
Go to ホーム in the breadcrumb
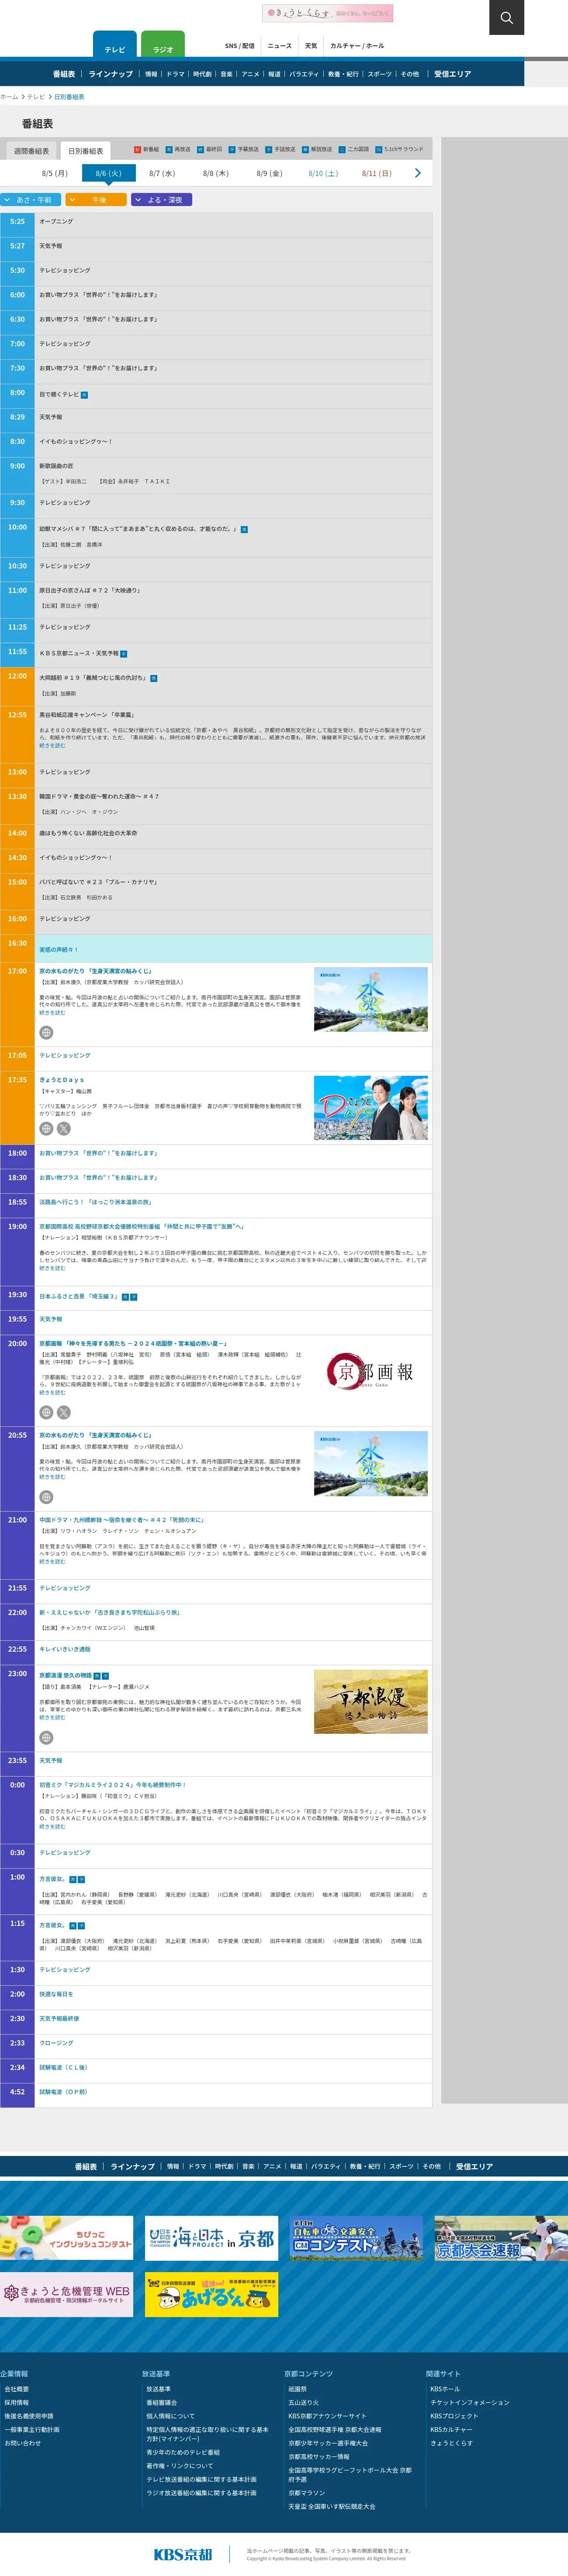[9, 97]
